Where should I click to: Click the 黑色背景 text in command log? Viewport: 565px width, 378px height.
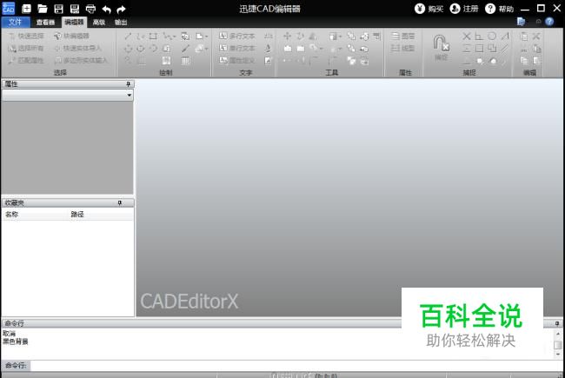click(16, 342)
